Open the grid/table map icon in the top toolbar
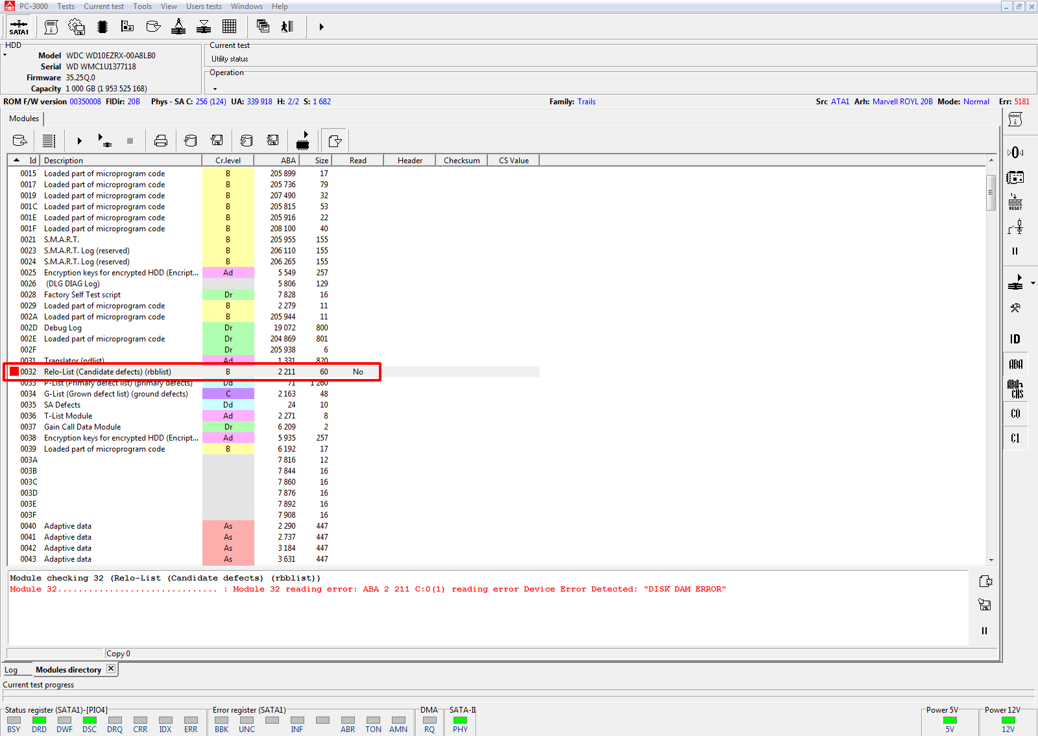 point(229,27)
